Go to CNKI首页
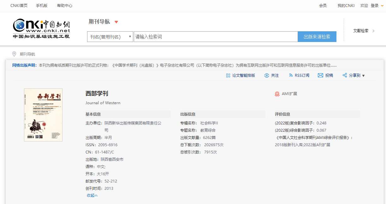The height and width of the screenshot is (204, 386). pyautogui.click(x=19, y=6)
